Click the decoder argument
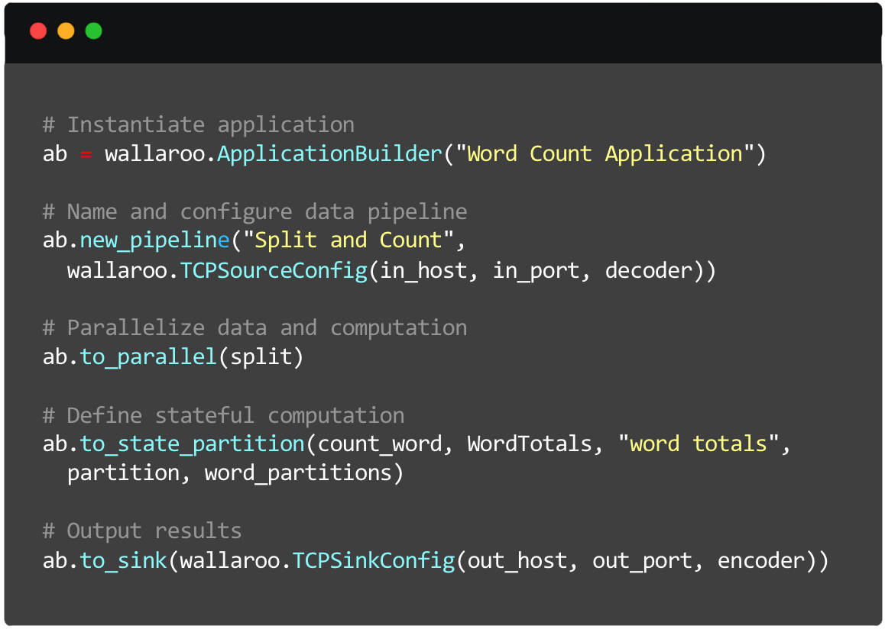Screen dimensions: 885x629 click(649, 270)
